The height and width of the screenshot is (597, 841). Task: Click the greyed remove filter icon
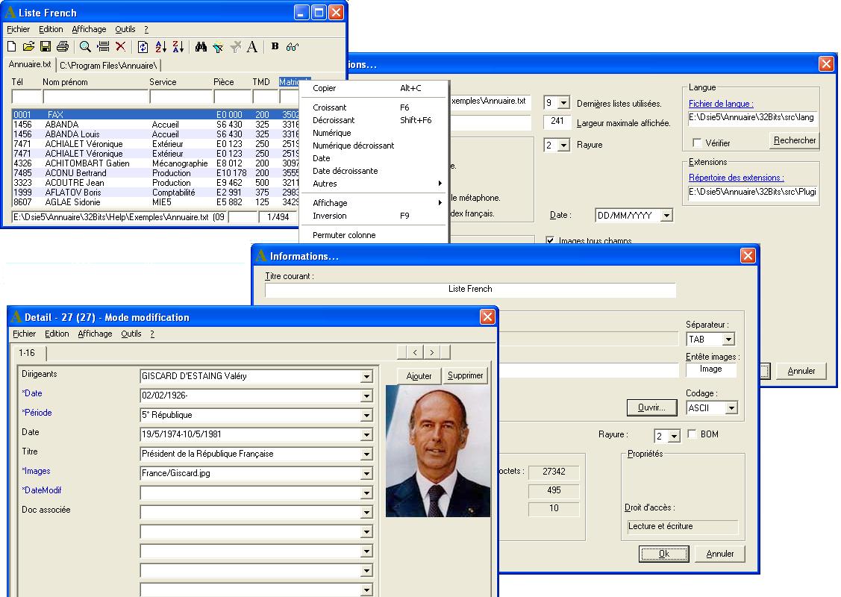tap(236, 47)
